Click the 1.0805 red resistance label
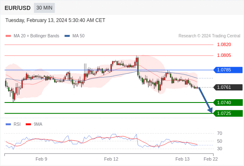Screen dimensions: 244x166 (224, 56)
